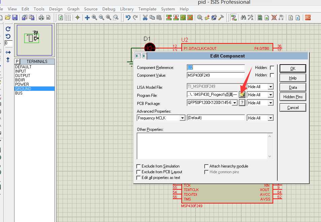Click the Data button
This screenshot has height=222, width=321.
[293, 87]
